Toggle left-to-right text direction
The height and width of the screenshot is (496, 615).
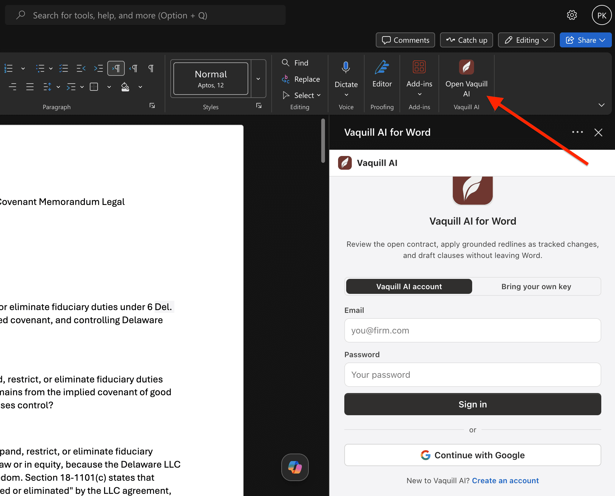[116, 68]
